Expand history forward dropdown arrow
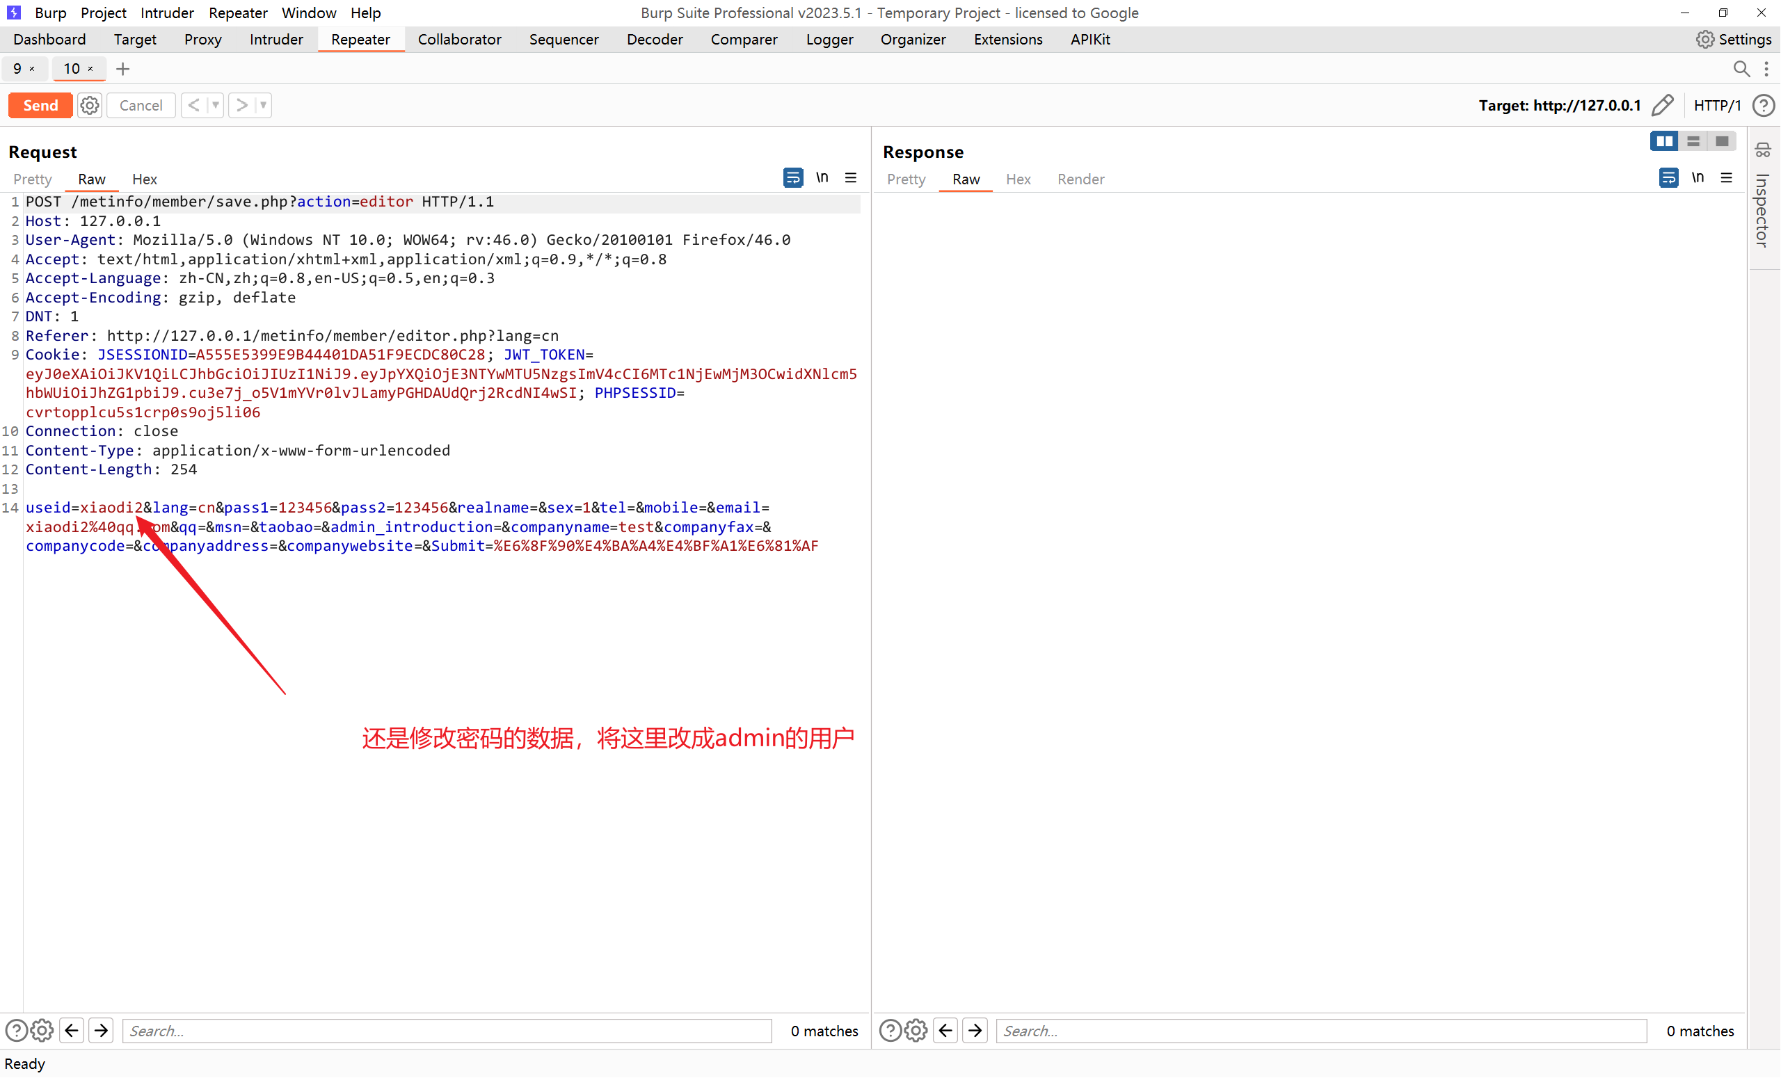 point(263,106)
